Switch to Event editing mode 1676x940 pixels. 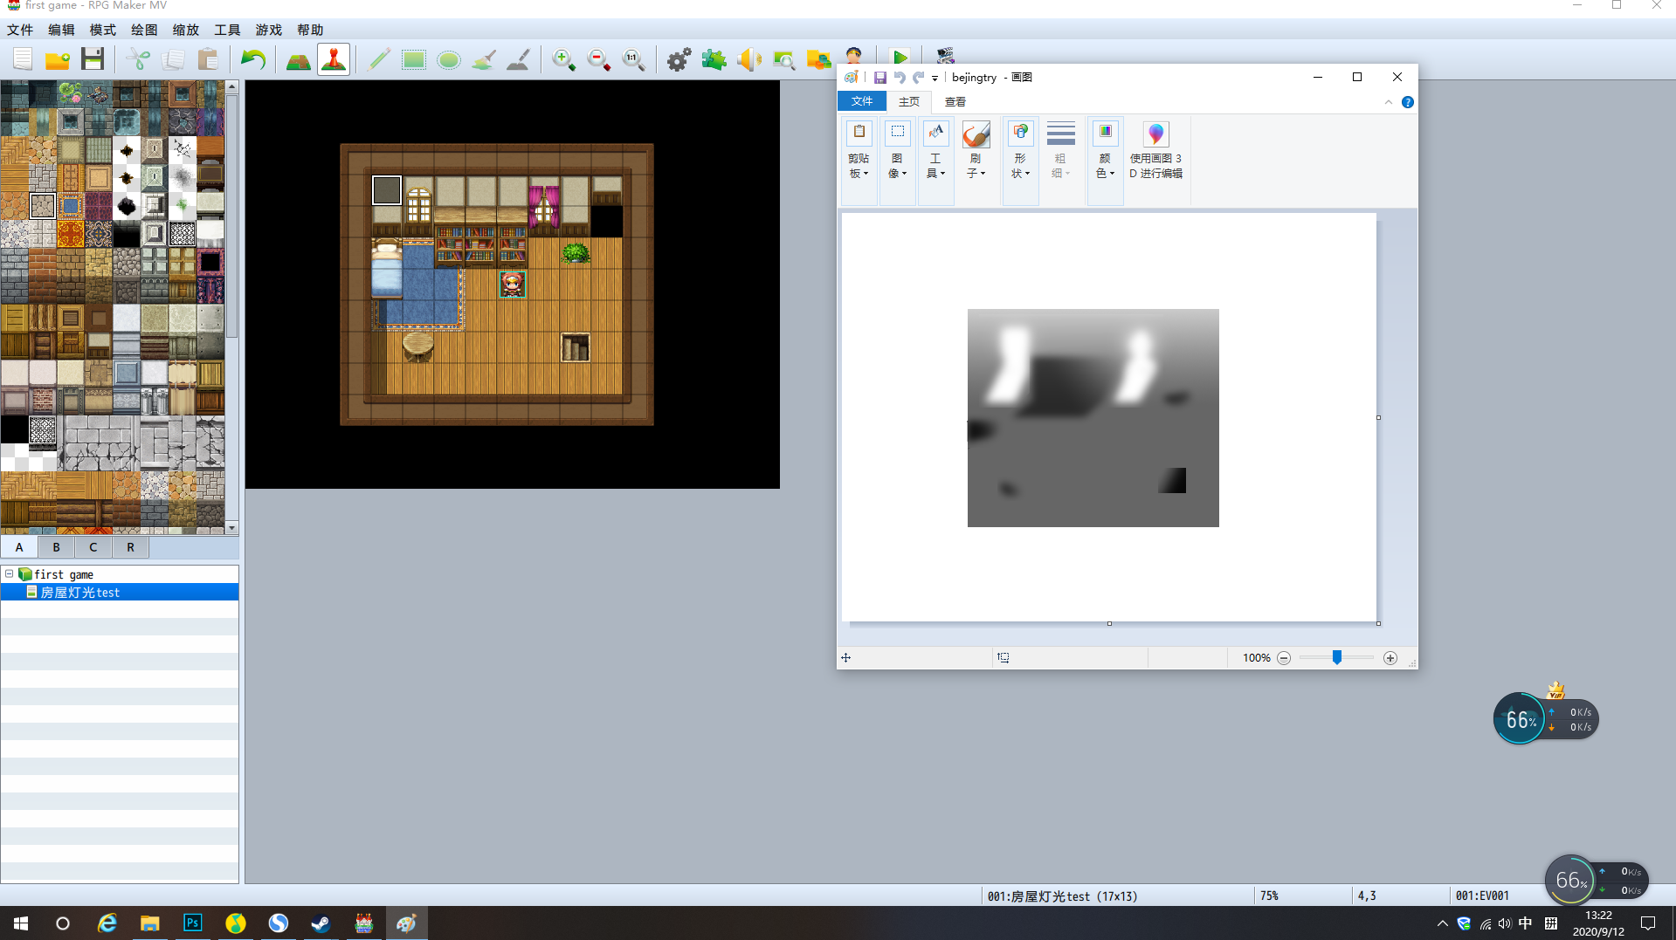click(x=334, y=59)
